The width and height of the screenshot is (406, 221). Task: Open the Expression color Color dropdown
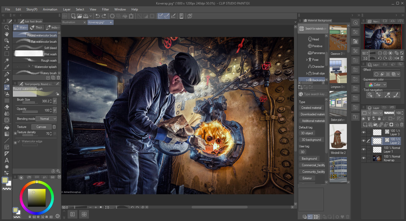[x=376, y=85]
